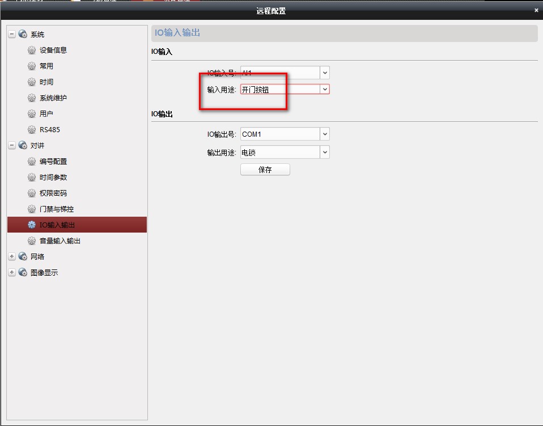
Task: Collapse the 对讲 tree node
Action: (12, 146)
